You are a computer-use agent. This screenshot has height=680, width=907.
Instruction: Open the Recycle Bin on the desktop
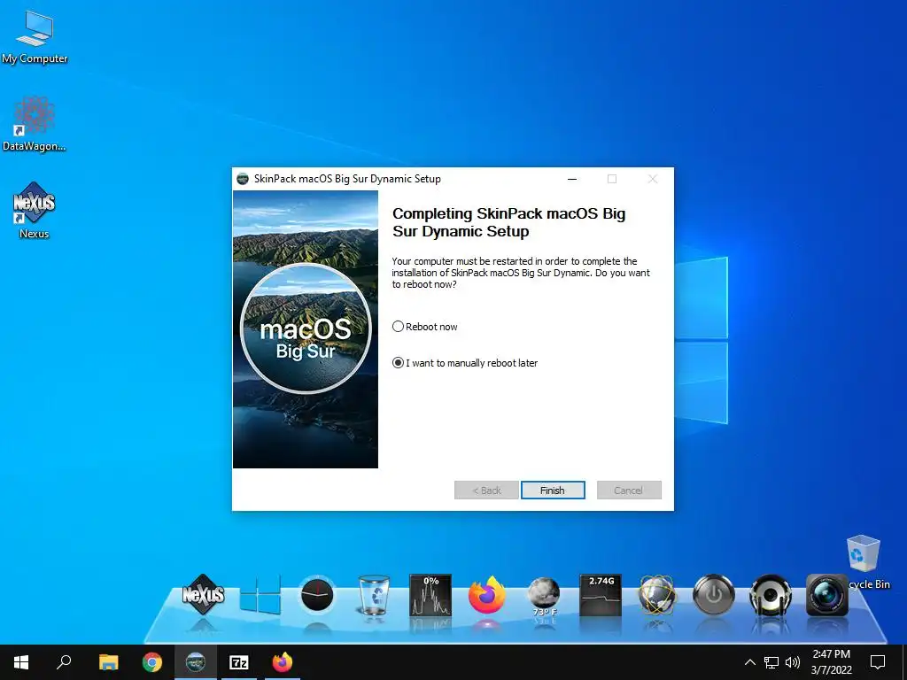pyautogui.click(x=863, y=562)
